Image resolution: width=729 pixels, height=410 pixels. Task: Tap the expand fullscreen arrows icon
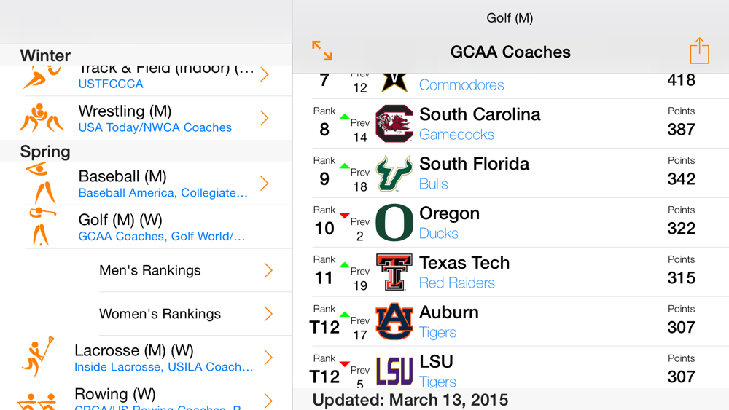point(322,51)
